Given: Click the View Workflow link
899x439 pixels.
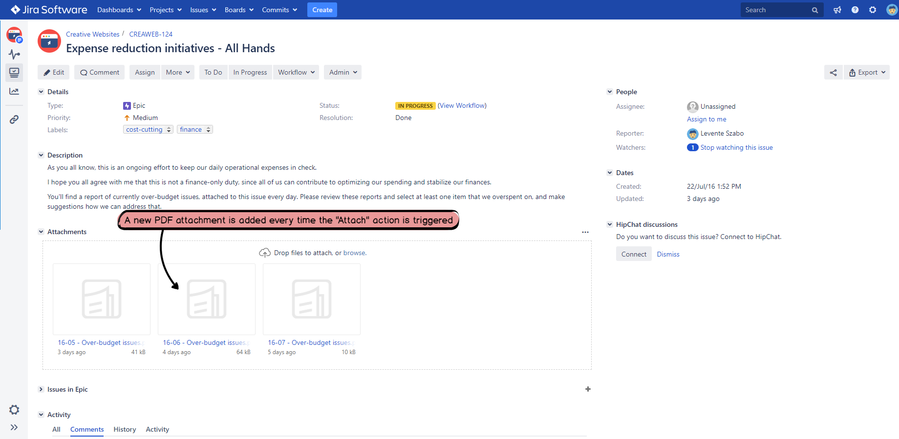Looking at the screenshot, I should (462, 105).
